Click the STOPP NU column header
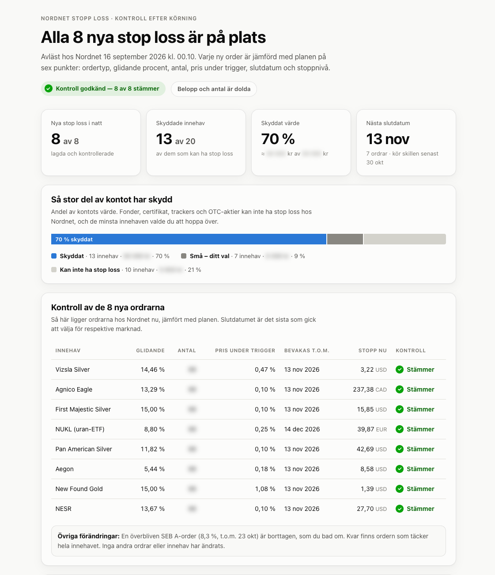Screen dimensions: 495x575 pos(373,350)
